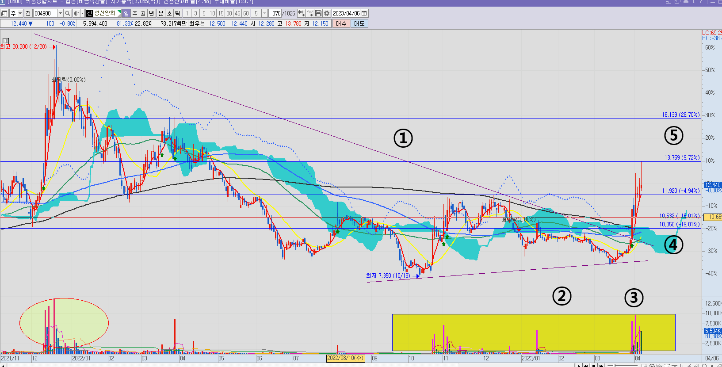Click the 2022/08/10(수) date marker

345,358
